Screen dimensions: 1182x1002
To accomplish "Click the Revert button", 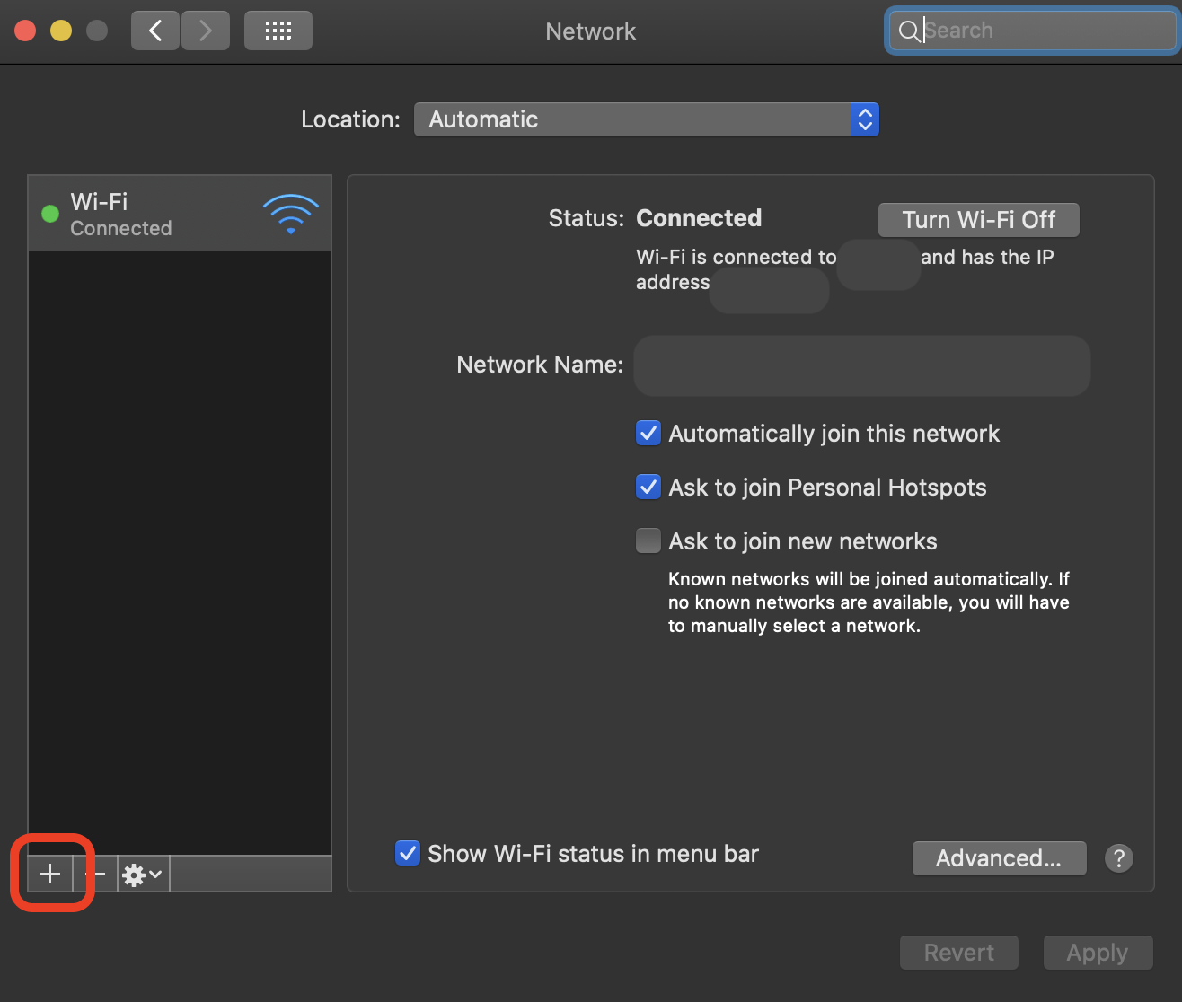I will click(958, 953).
